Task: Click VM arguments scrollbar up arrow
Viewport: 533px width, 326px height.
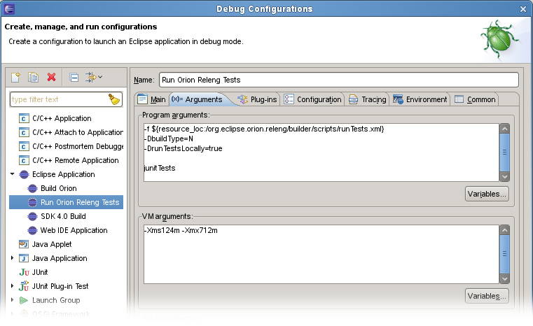Action: pyautogui.click(x=504, y=230)
